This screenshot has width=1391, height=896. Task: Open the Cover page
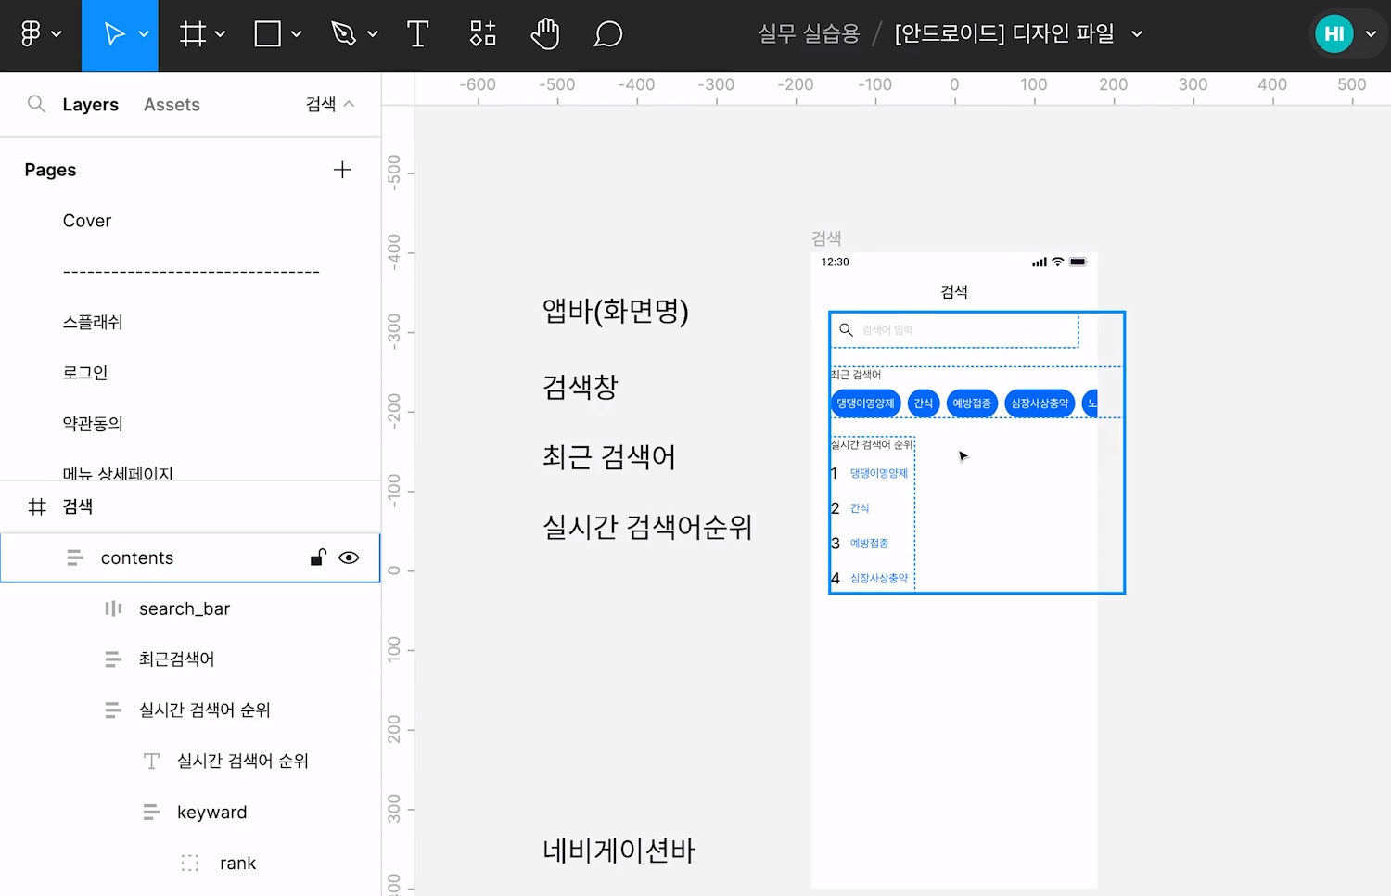coord(87,221)
